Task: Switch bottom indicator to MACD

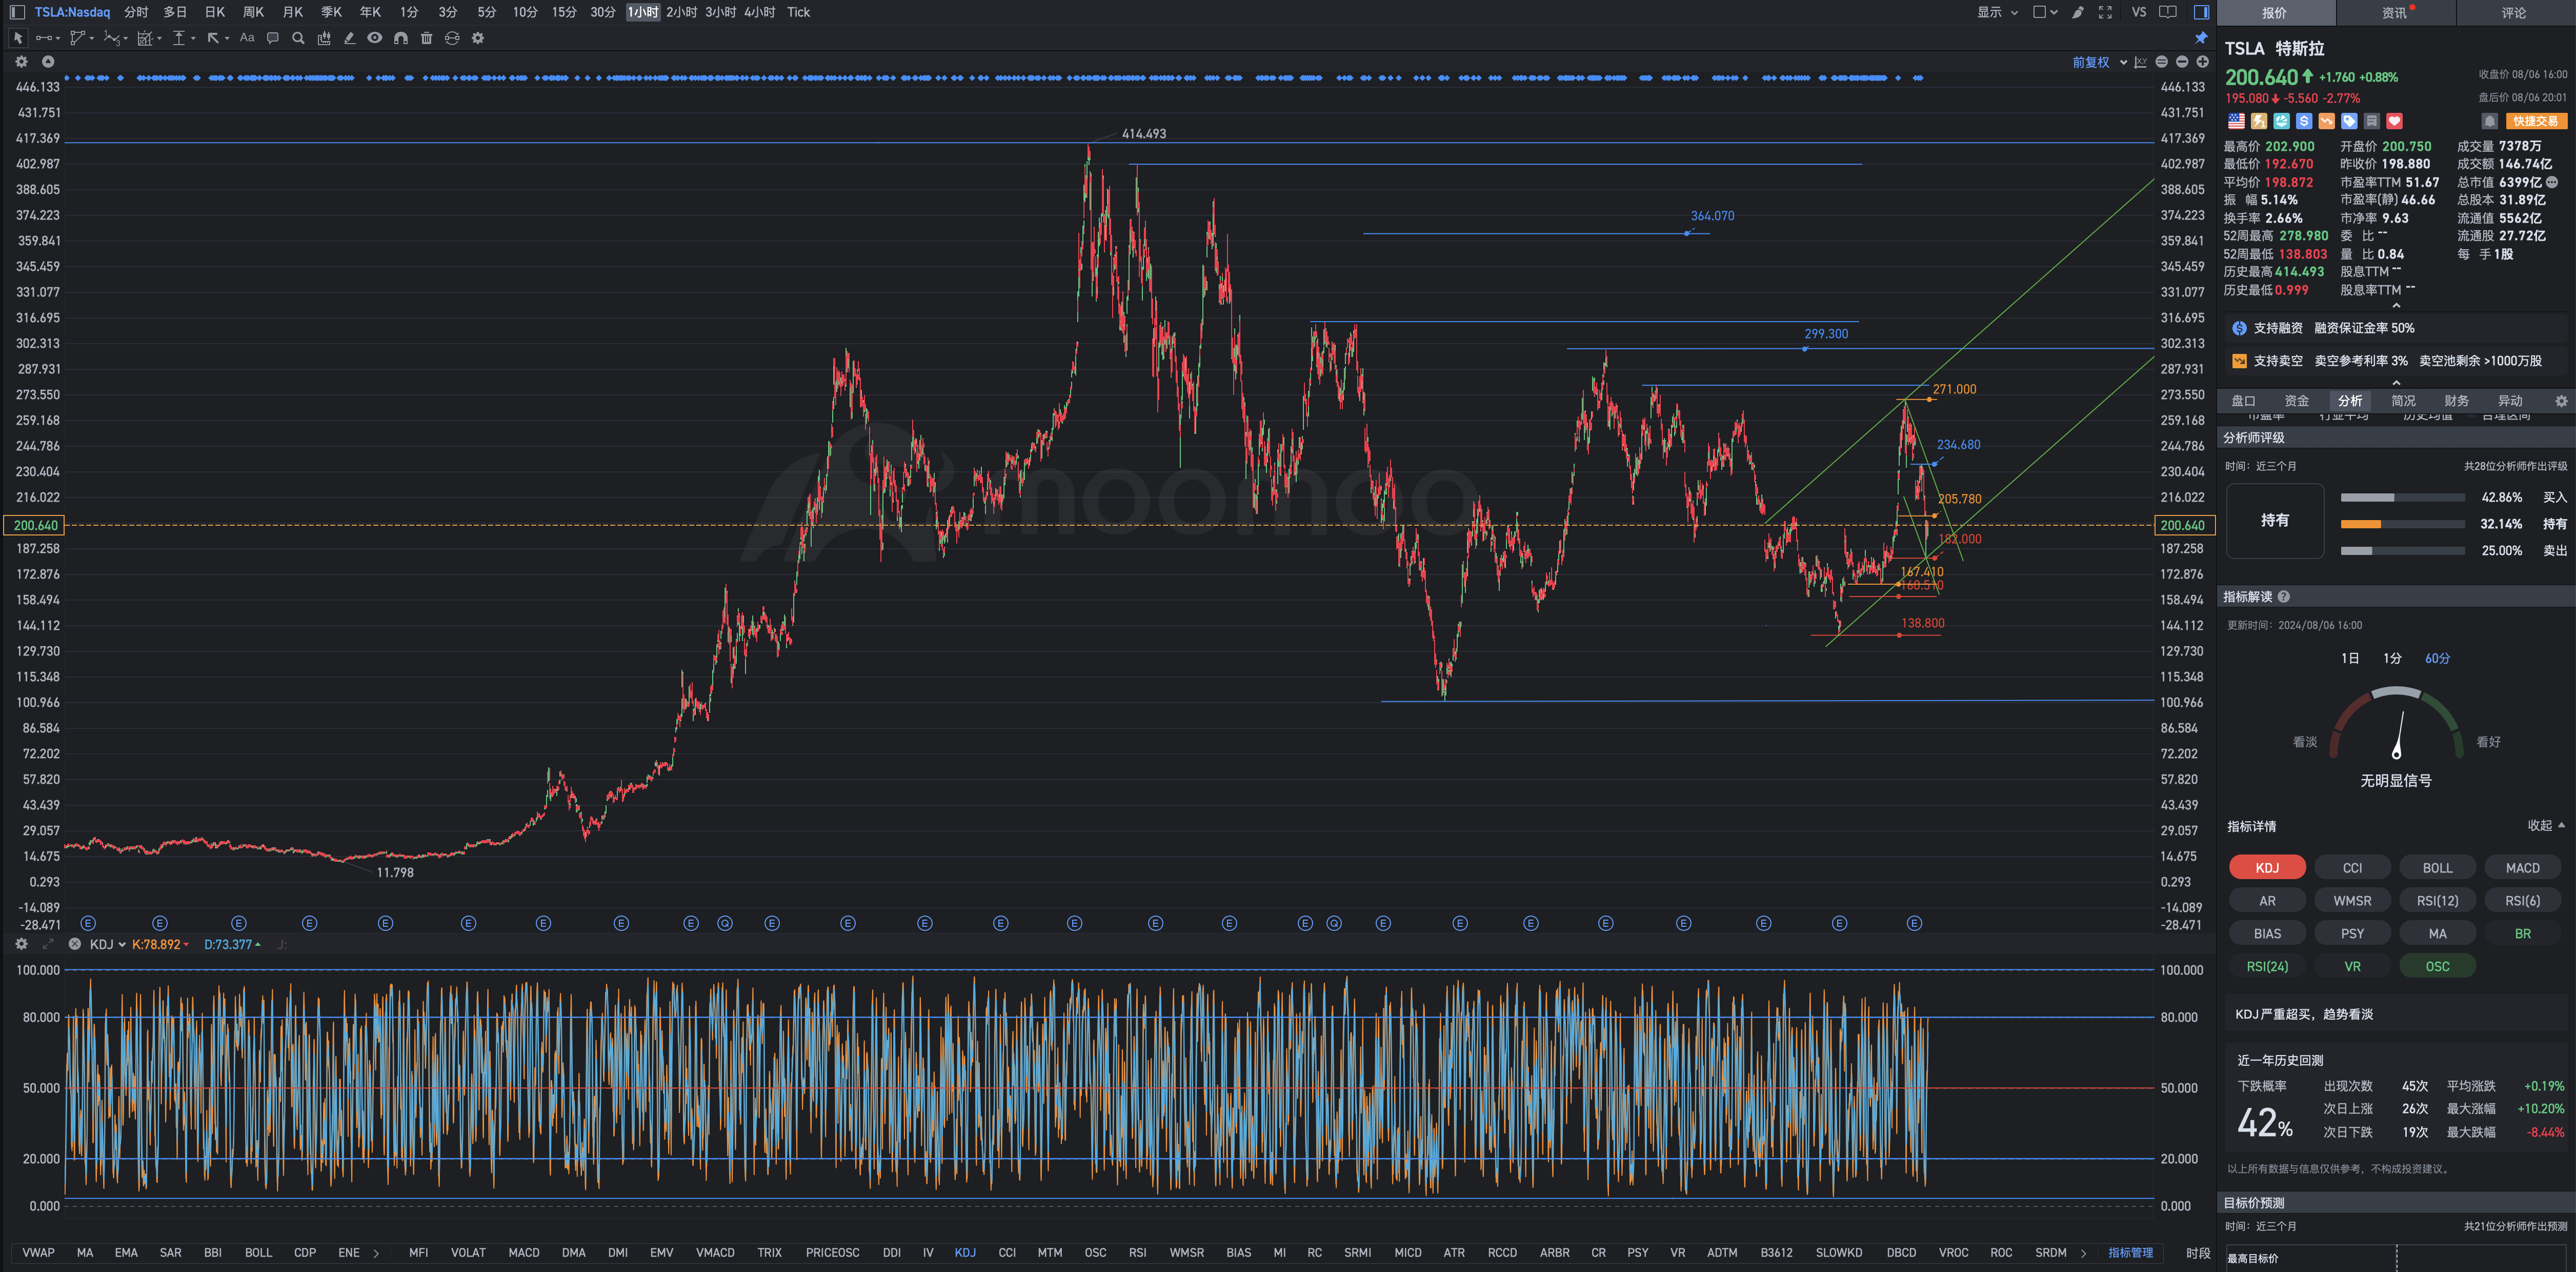Action: click(523, 1252)
